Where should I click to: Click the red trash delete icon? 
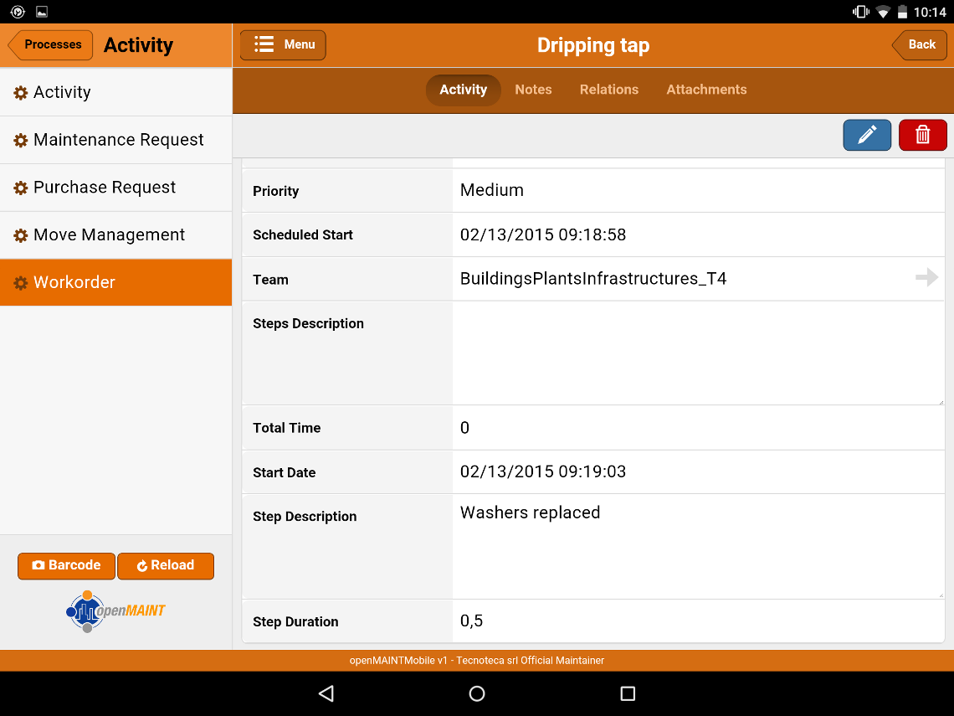pos(922,135)
